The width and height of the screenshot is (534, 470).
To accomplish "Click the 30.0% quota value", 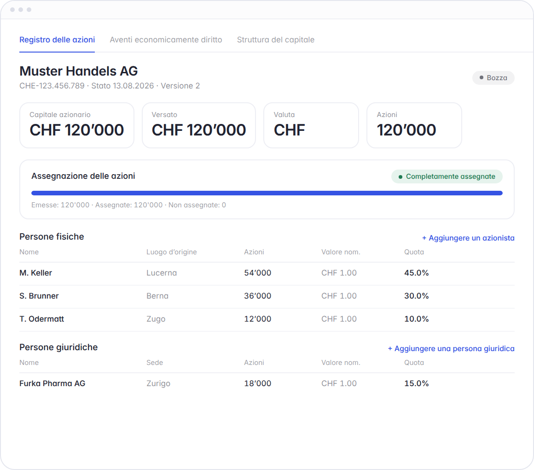I will coord(417,296).
